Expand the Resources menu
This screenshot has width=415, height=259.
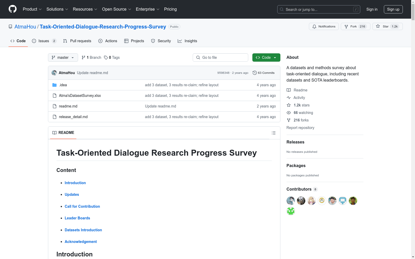pos(85,9)
